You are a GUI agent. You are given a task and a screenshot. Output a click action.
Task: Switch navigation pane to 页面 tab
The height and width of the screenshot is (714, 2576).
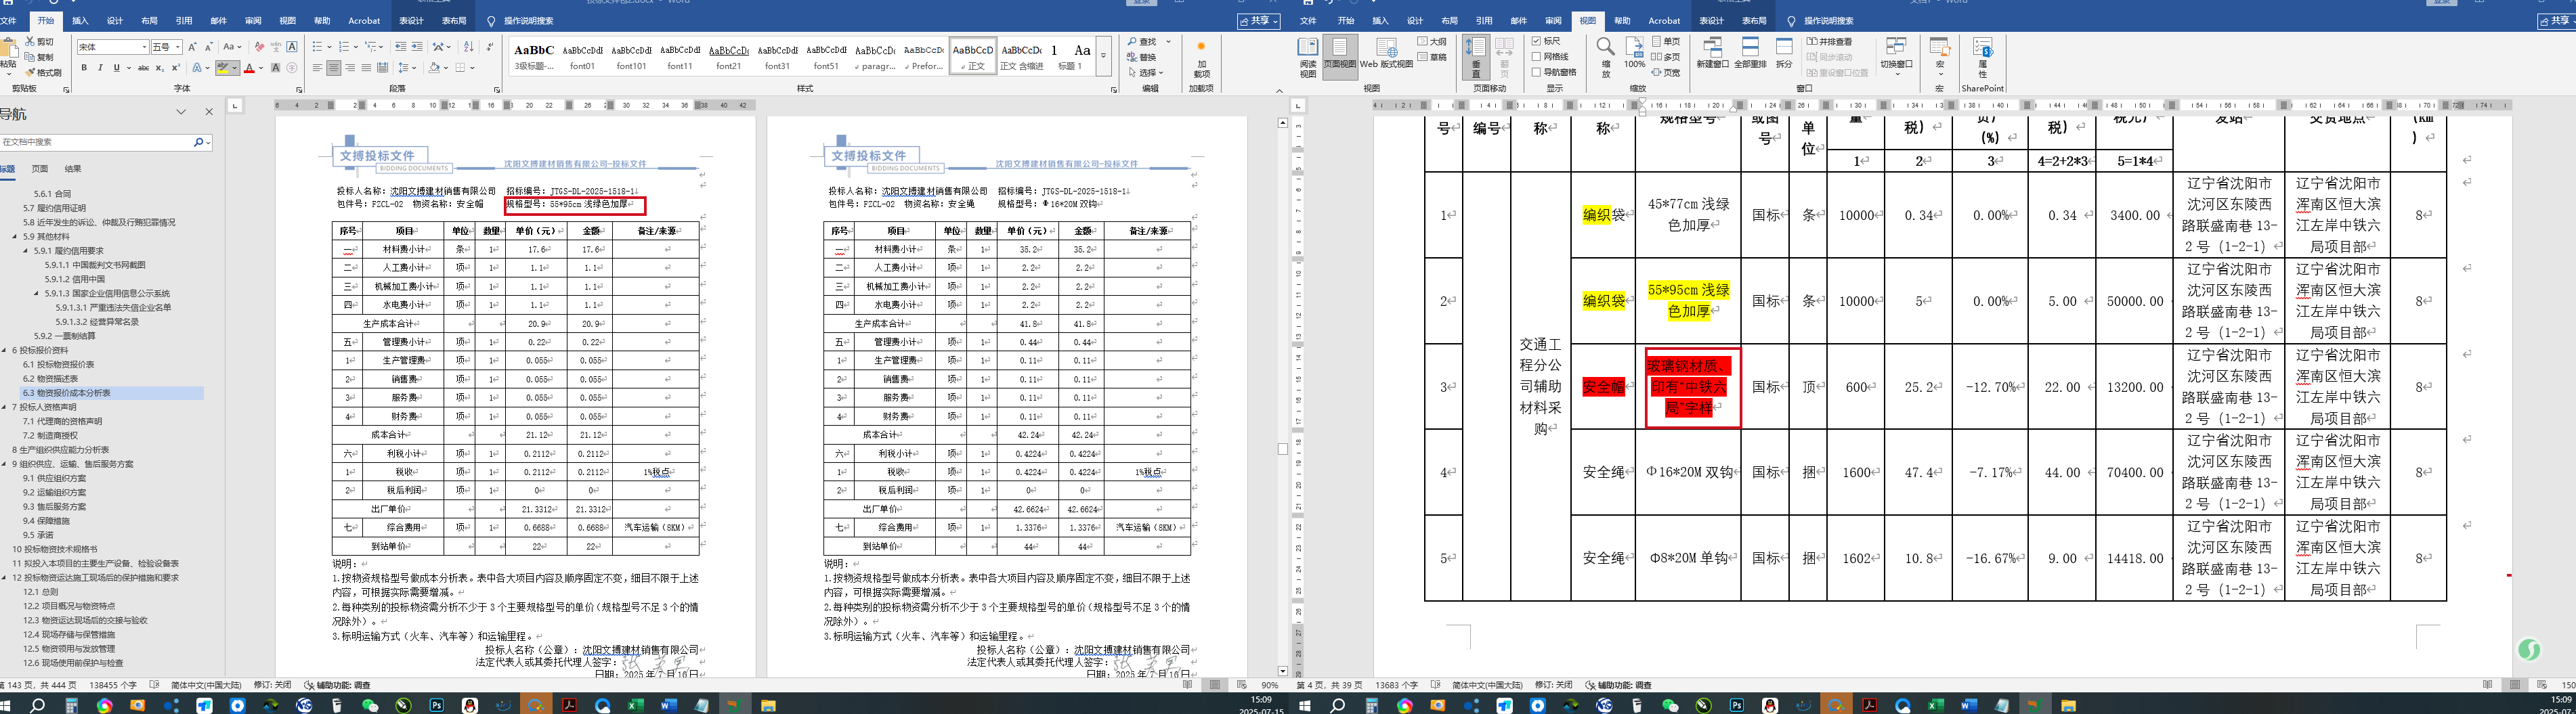tap(40, 169)
